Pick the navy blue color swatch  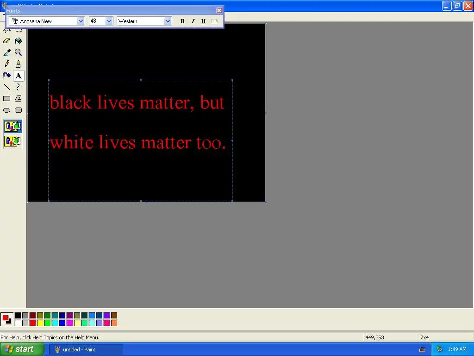62,316
